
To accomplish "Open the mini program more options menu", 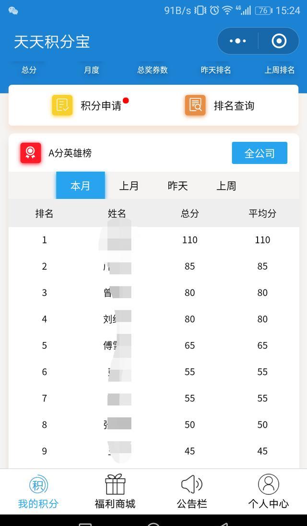I will (238, 41).
